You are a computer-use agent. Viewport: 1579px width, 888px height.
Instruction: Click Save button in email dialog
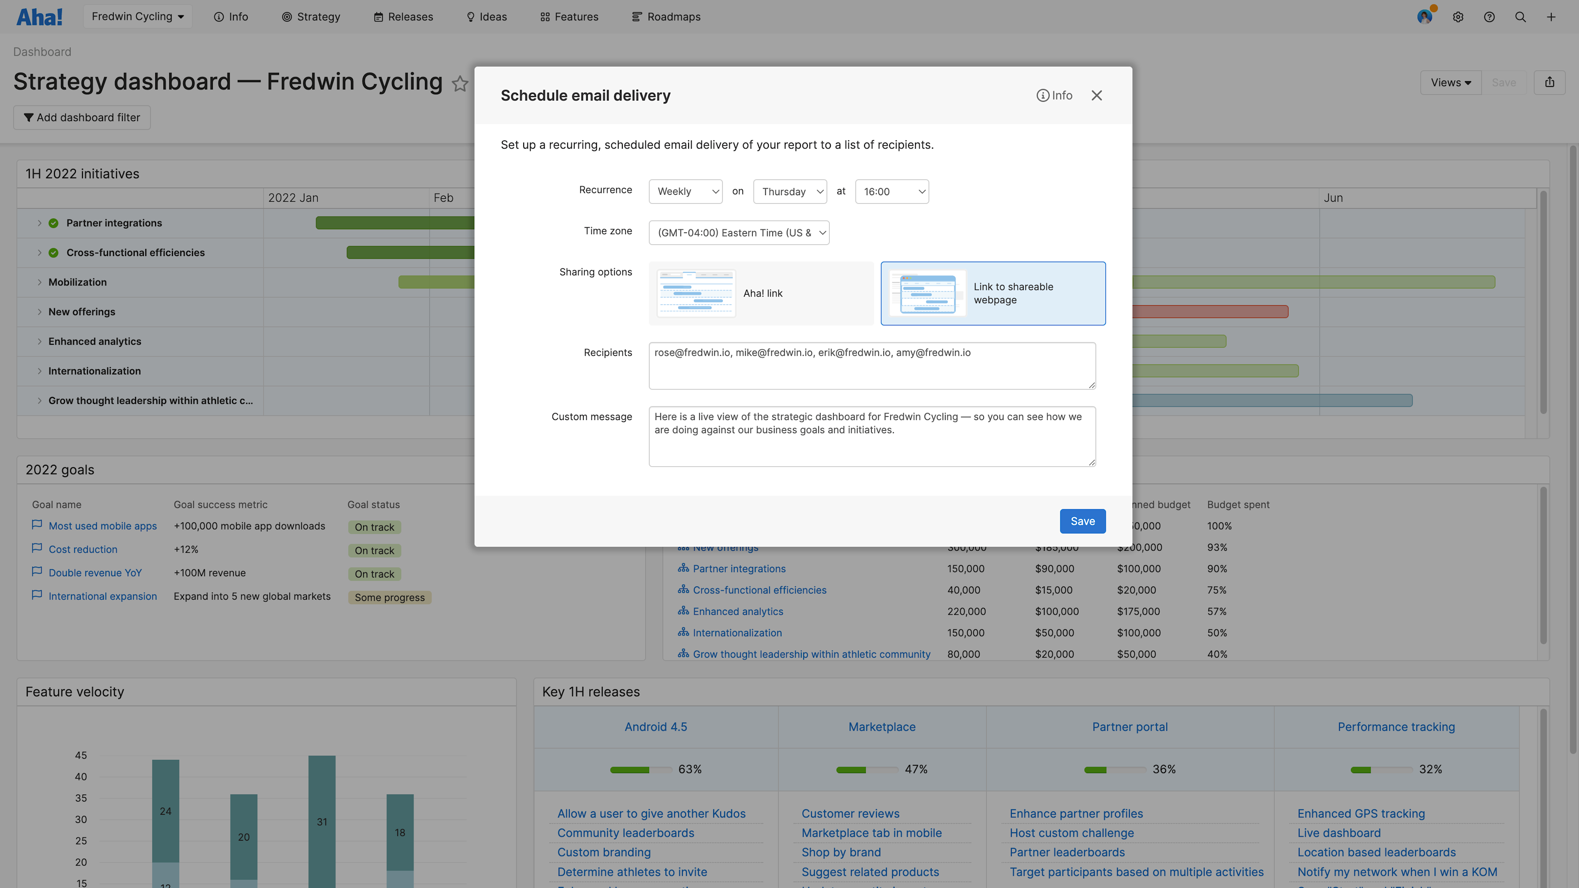point(1081,521)
